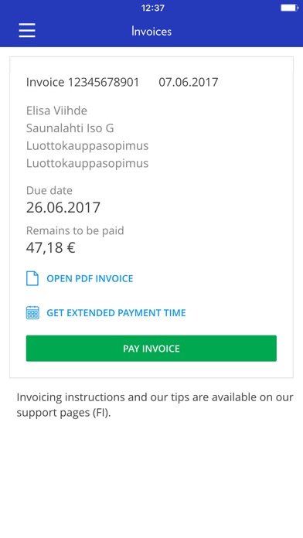Tap the calendar icon for extended payment
The image size is (303, 538).
pyautogui.click(x=32, y=312)
